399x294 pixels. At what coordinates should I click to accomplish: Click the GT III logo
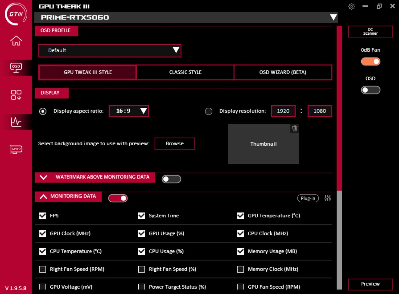(x=16, y=14)
